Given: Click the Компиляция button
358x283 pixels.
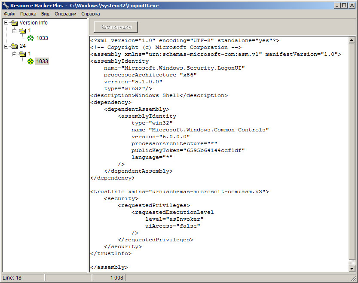Looking at the screenshot, I should click(116, 27).
